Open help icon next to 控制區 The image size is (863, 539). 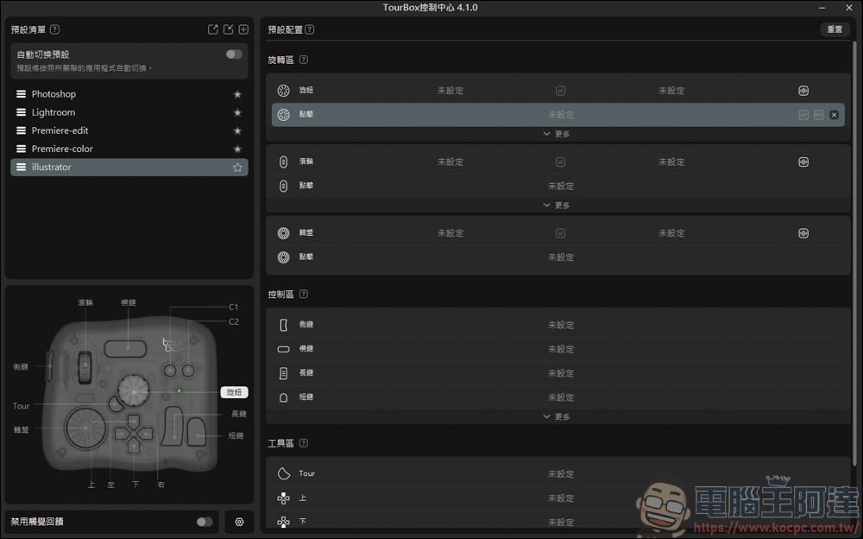coord(303,295)
